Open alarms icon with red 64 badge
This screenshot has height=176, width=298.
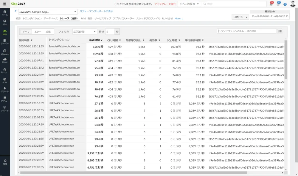(271, 4)
